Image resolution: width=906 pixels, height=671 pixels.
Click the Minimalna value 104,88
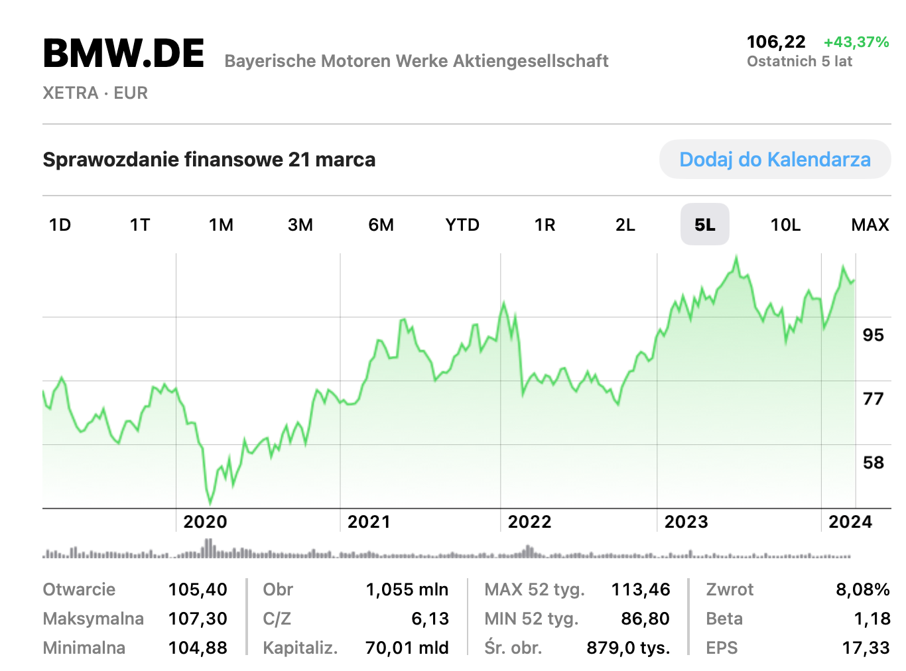[x=198, y=648]
